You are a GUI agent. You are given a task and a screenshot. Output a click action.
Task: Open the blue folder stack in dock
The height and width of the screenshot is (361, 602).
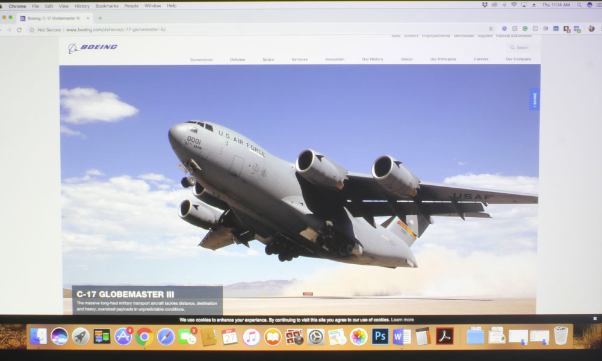tap(476, 336)
